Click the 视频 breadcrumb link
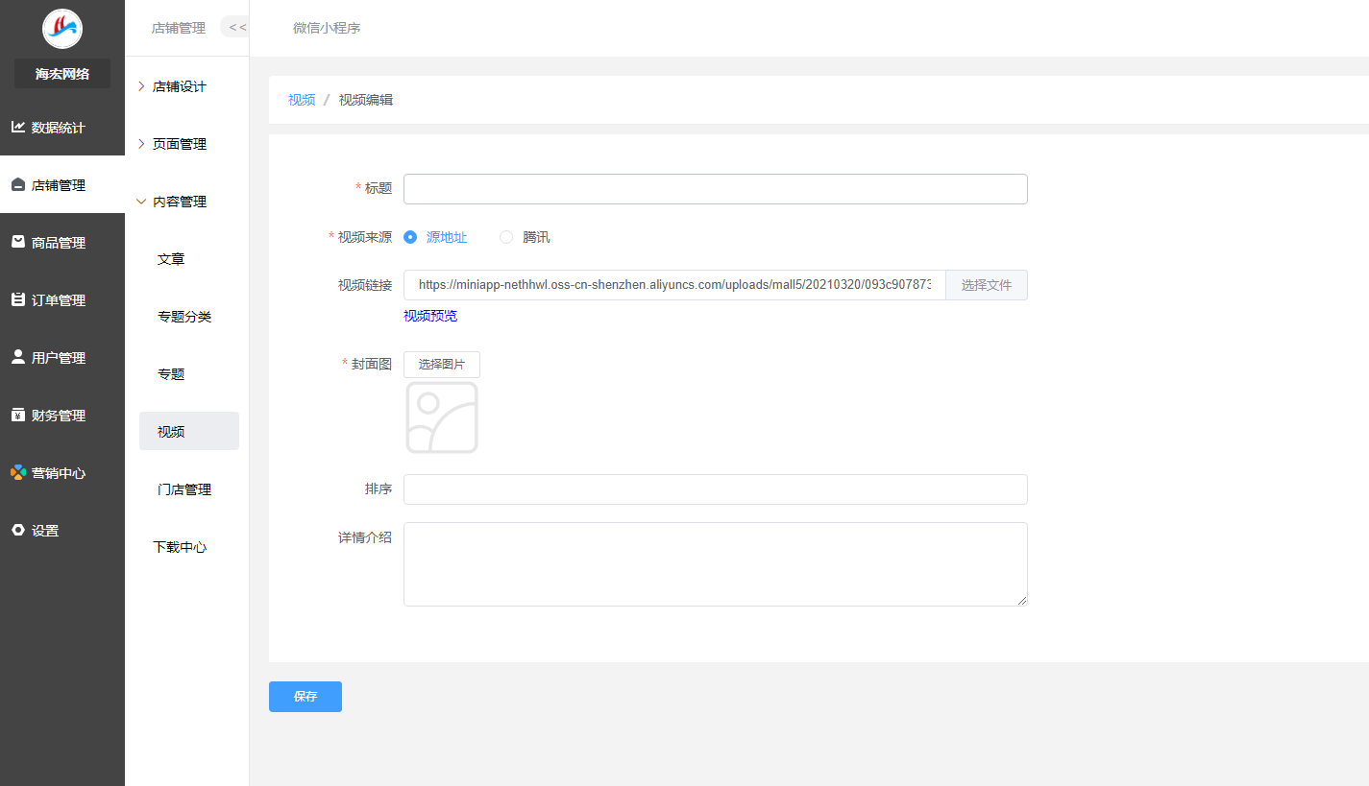 (x=302, y=100)
